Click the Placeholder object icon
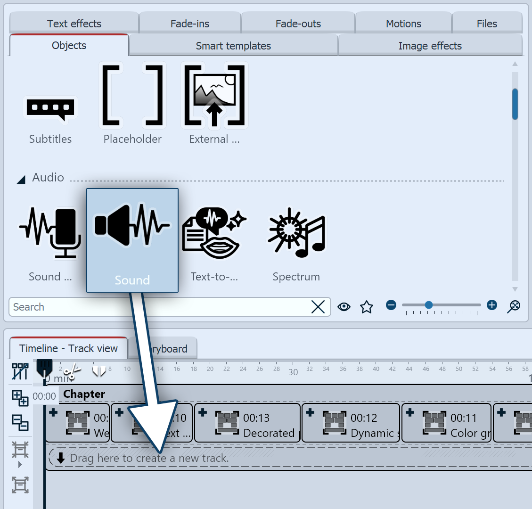 132,97
